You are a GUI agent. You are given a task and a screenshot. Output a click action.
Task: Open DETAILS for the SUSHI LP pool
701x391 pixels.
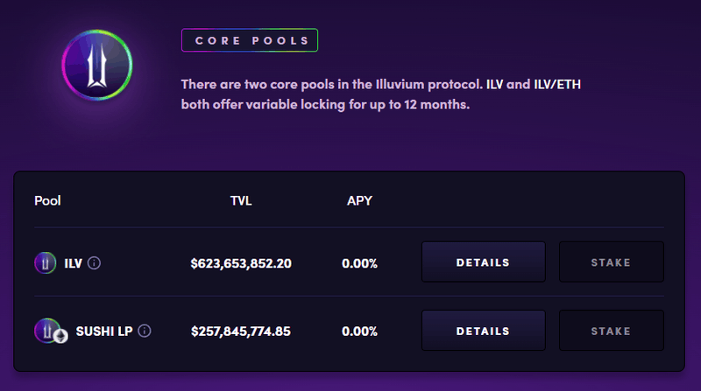(483, 332)
